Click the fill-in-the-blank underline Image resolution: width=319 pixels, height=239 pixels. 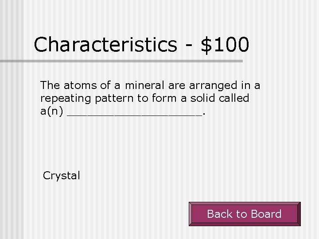point(135,113)
